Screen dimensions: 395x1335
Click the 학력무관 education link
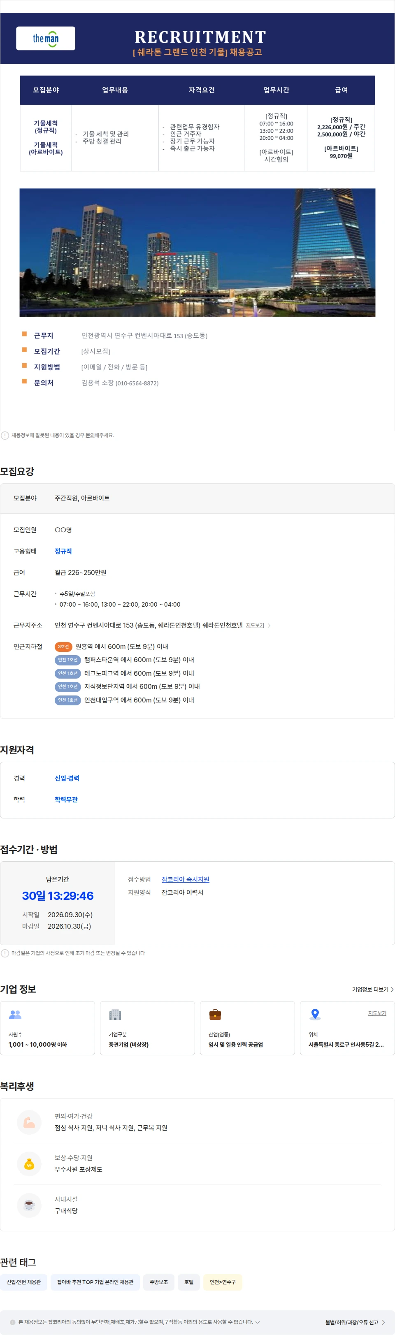(66, 800)
